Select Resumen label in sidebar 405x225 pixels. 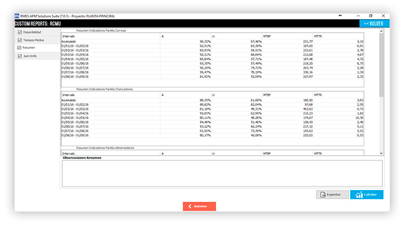point(29,47)
